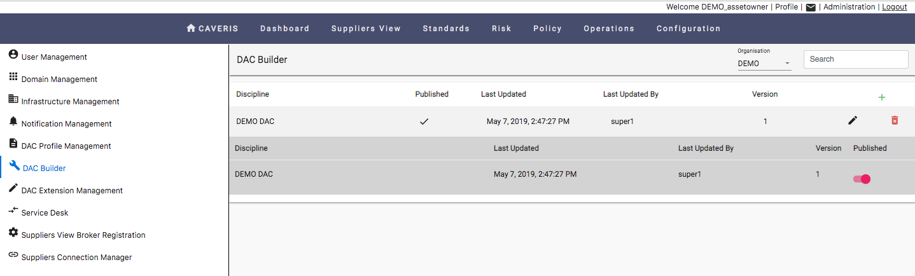Viewport: 915px width, 276px height.
Task: Open messages via envelope icon
Action: (811, 8)
